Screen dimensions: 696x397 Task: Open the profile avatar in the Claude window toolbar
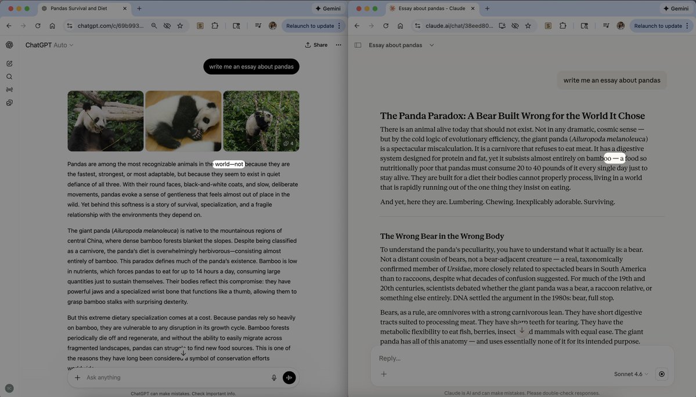click(x=621, y=26)
